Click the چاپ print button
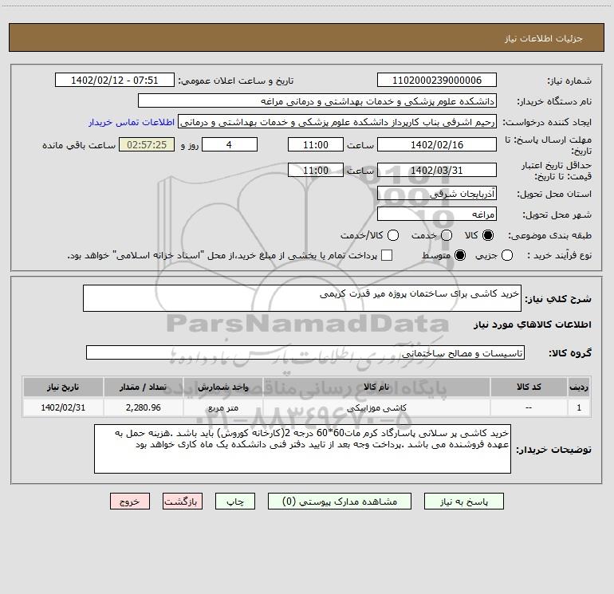The image size is (614, 594). click(x=235, y=502)
